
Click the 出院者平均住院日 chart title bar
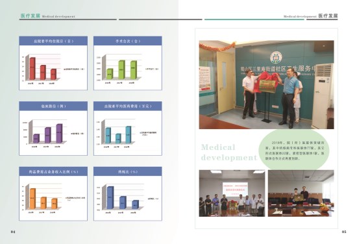tap(53, 41)
